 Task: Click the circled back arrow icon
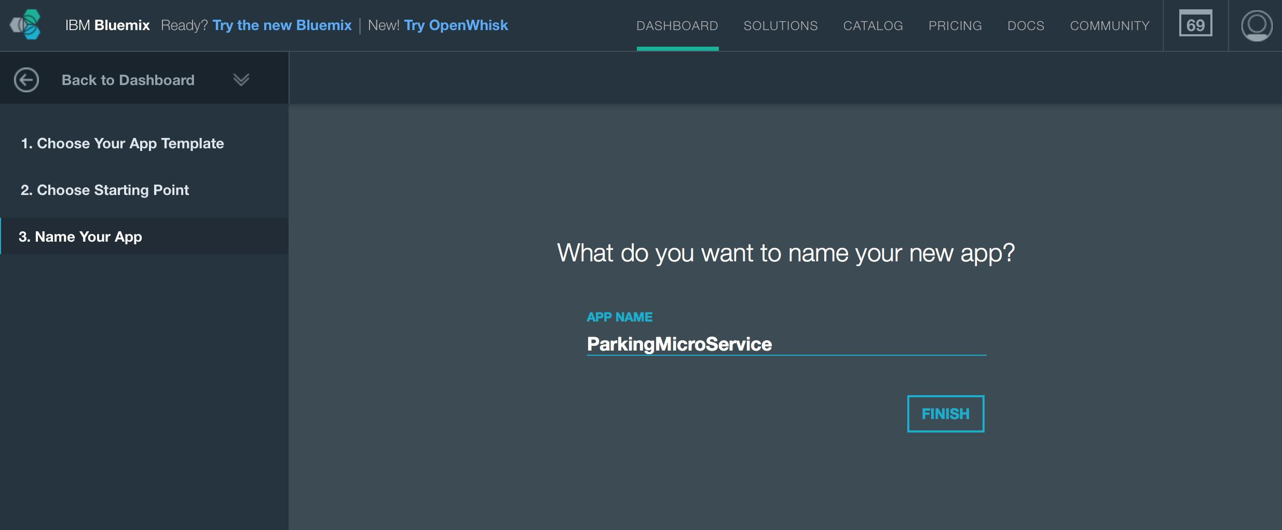coord(26,80)
